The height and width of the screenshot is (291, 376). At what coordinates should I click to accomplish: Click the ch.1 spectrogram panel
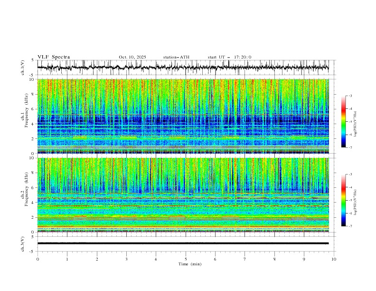[x=183, y=116]
